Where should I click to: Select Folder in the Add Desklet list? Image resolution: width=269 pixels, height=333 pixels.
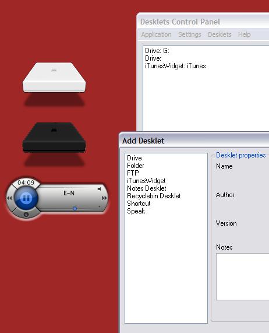(136, 166)
